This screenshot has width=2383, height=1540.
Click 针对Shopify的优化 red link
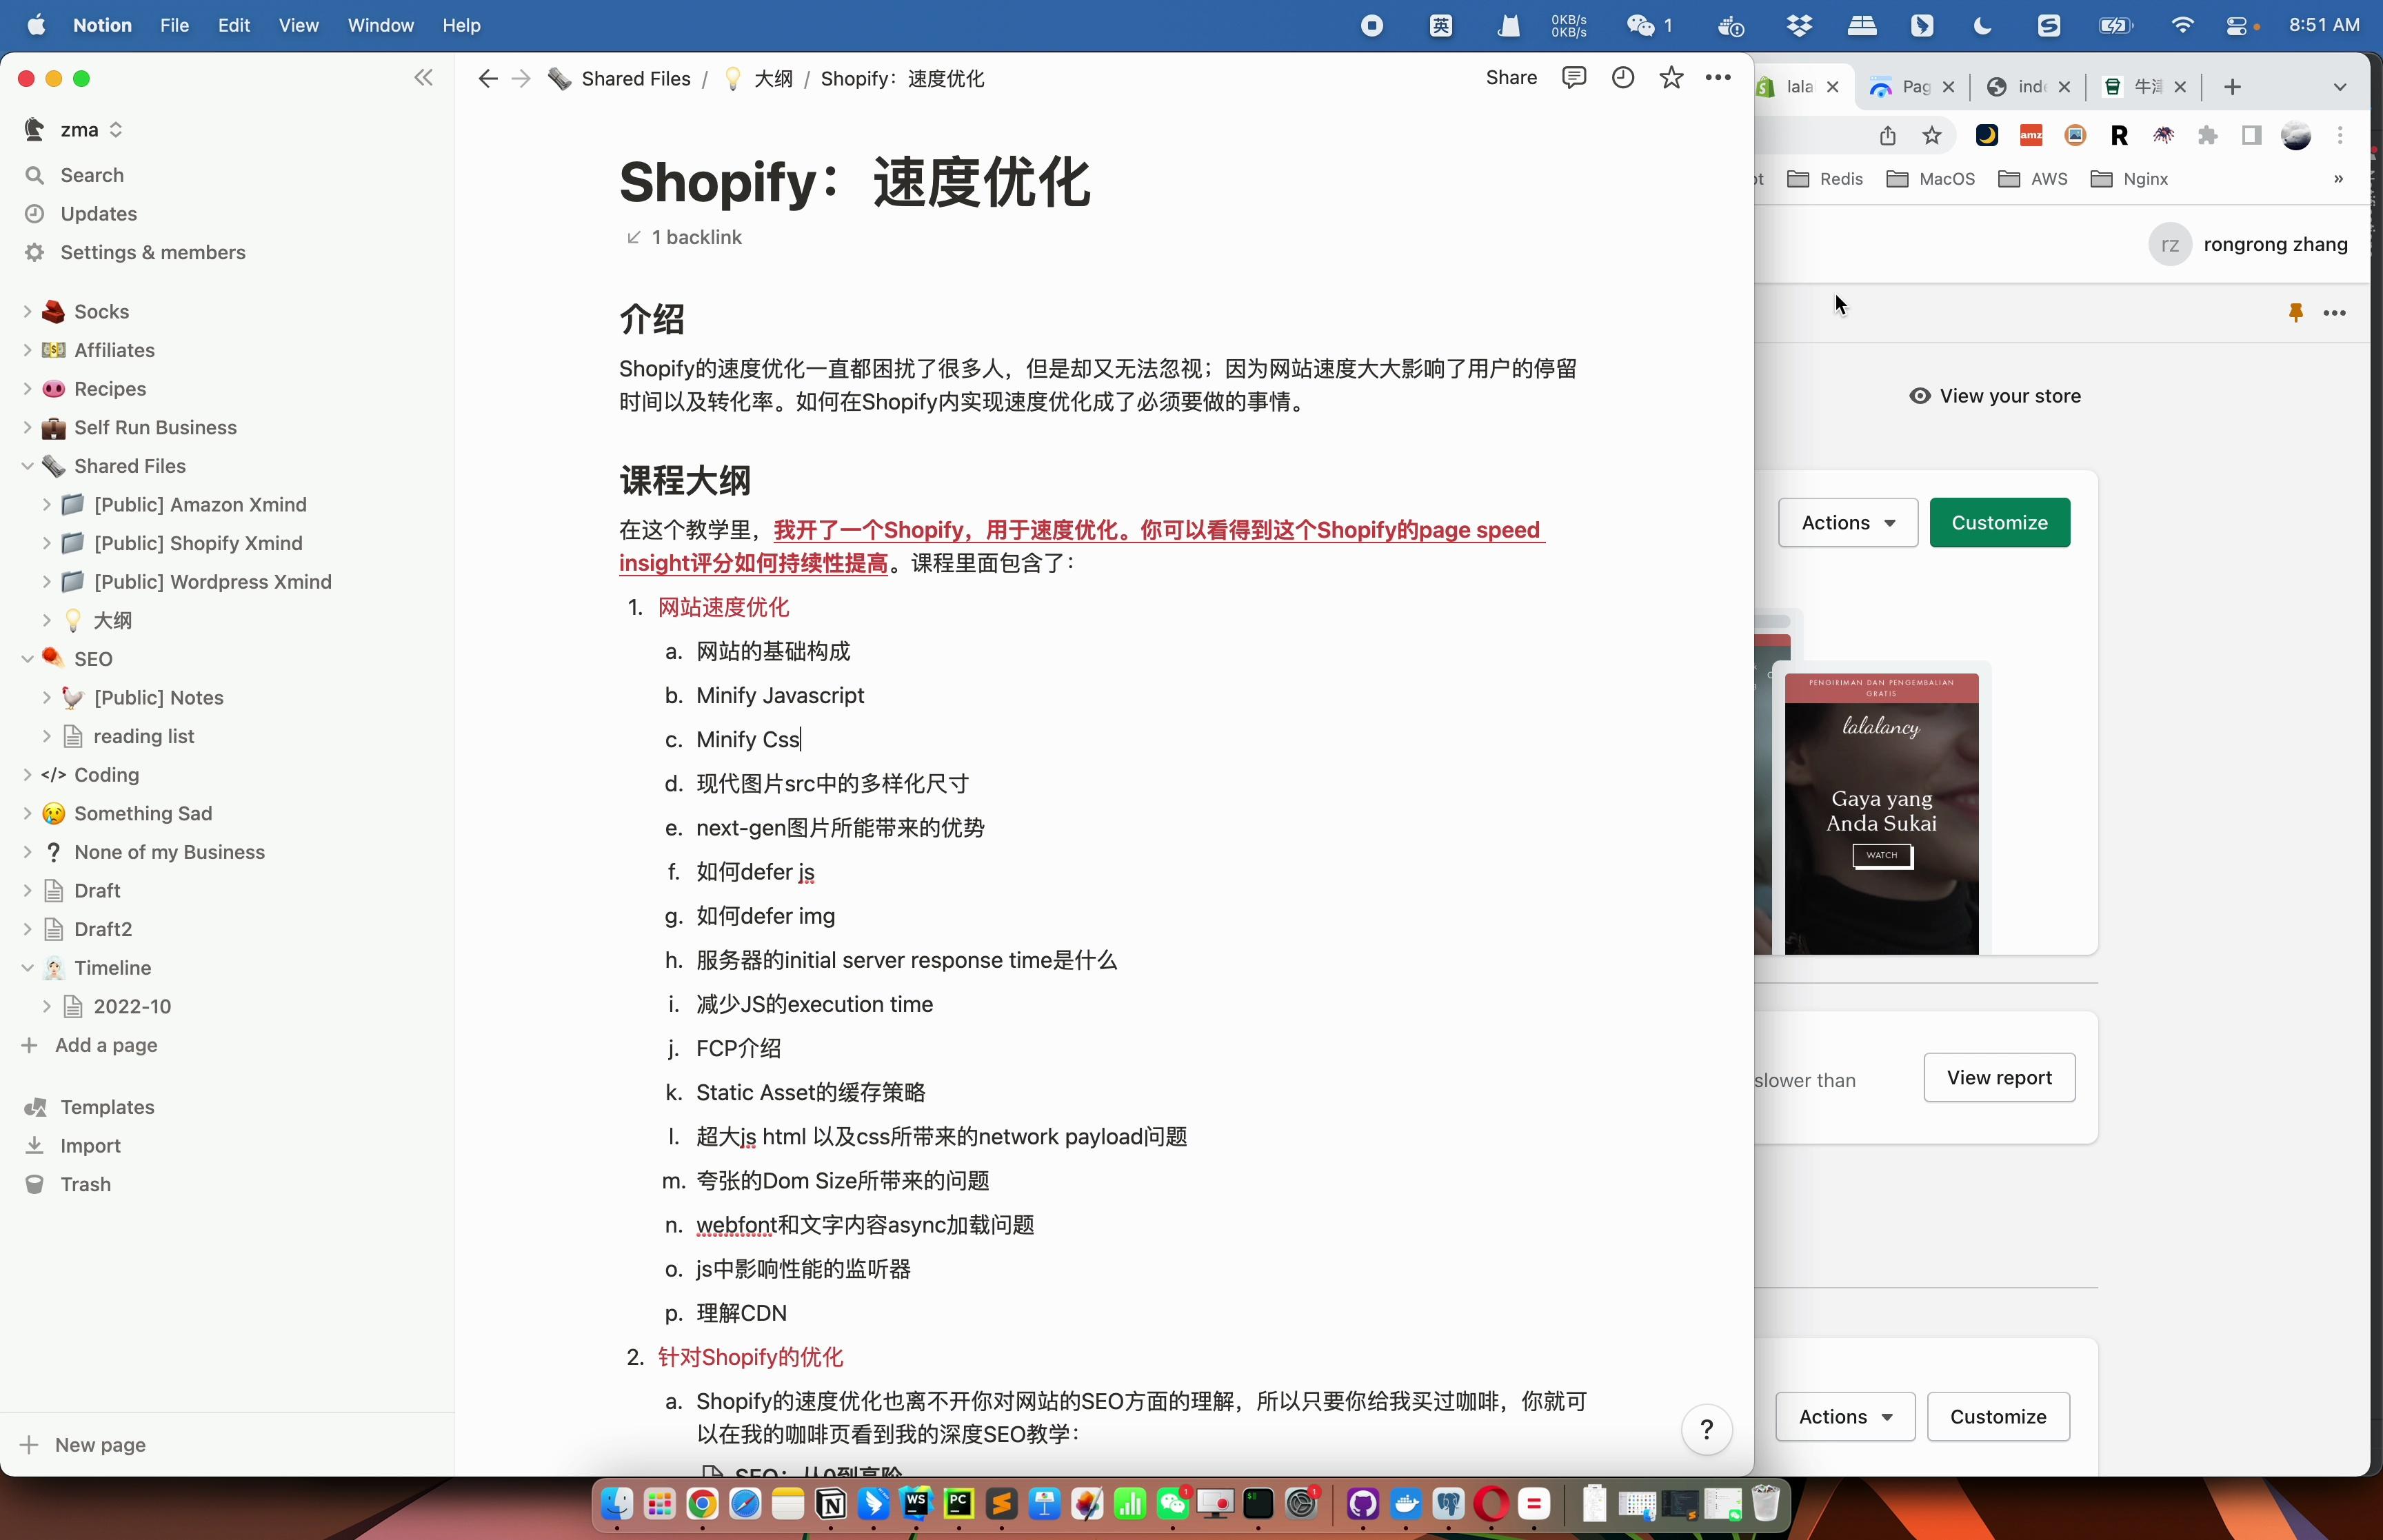click(750, 1357)
